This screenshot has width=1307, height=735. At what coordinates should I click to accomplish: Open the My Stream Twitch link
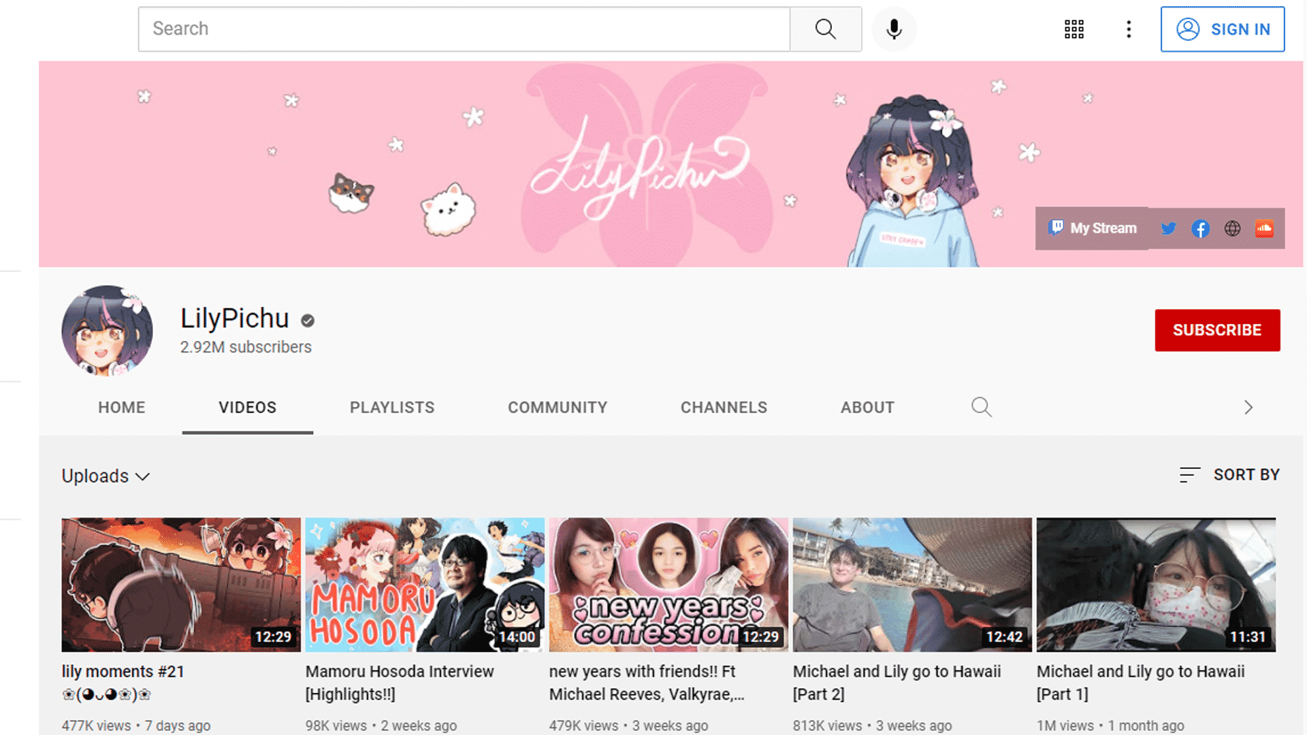tap(1092, 229)
